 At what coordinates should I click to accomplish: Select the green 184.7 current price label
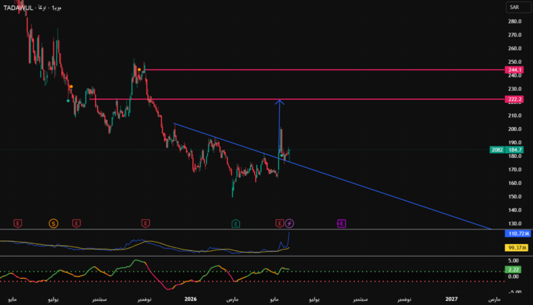coord(515,150)
